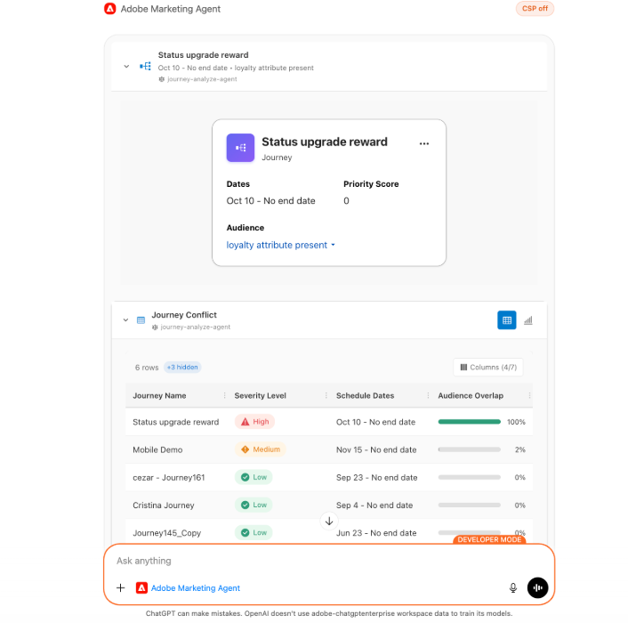Start dictation with the microphone icon
Viewport: 628px width, 623px height.
pyautogui.click(x=513, y=587)
